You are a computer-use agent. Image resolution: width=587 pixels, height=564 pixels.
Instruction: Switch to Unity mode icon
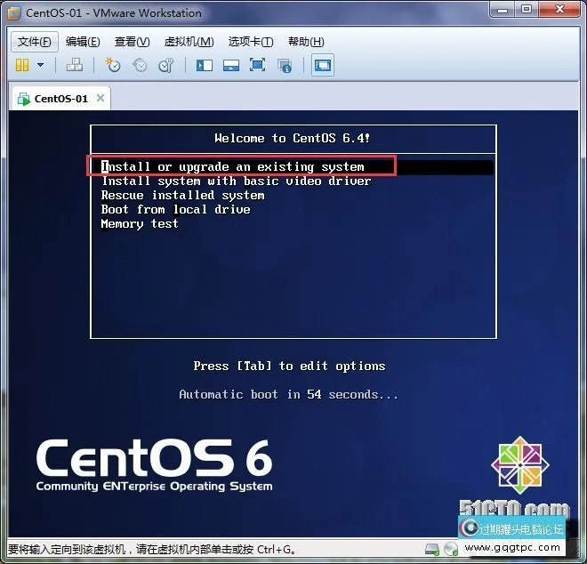[x=285, y=65]
